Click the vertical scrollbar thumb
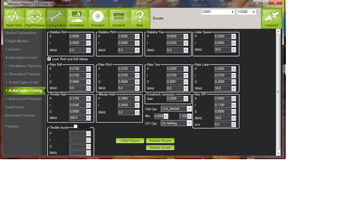354x198 pixels. pyautogui.click(x=278, y=92)
